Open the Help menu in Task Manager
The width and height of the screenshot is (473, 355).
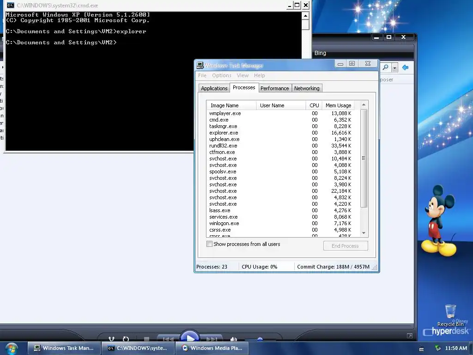tap(259, 75)
